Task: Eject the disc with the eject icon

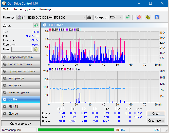Action: 89,17
